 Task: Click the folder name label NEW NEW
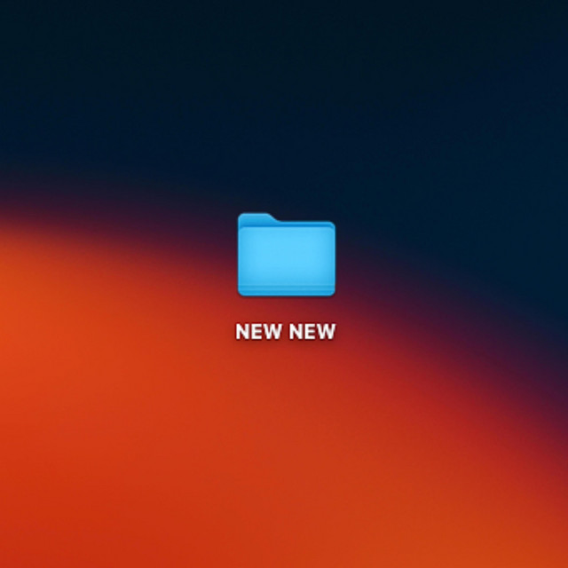[286, 332]
